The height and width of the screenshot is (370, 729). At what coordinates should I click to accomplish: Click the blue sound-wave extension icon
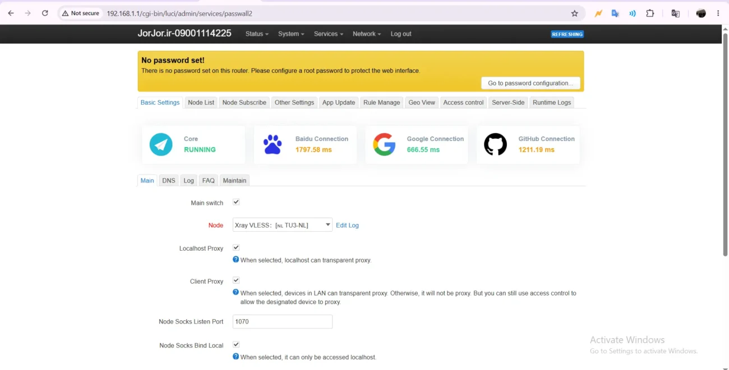point(633,13)
